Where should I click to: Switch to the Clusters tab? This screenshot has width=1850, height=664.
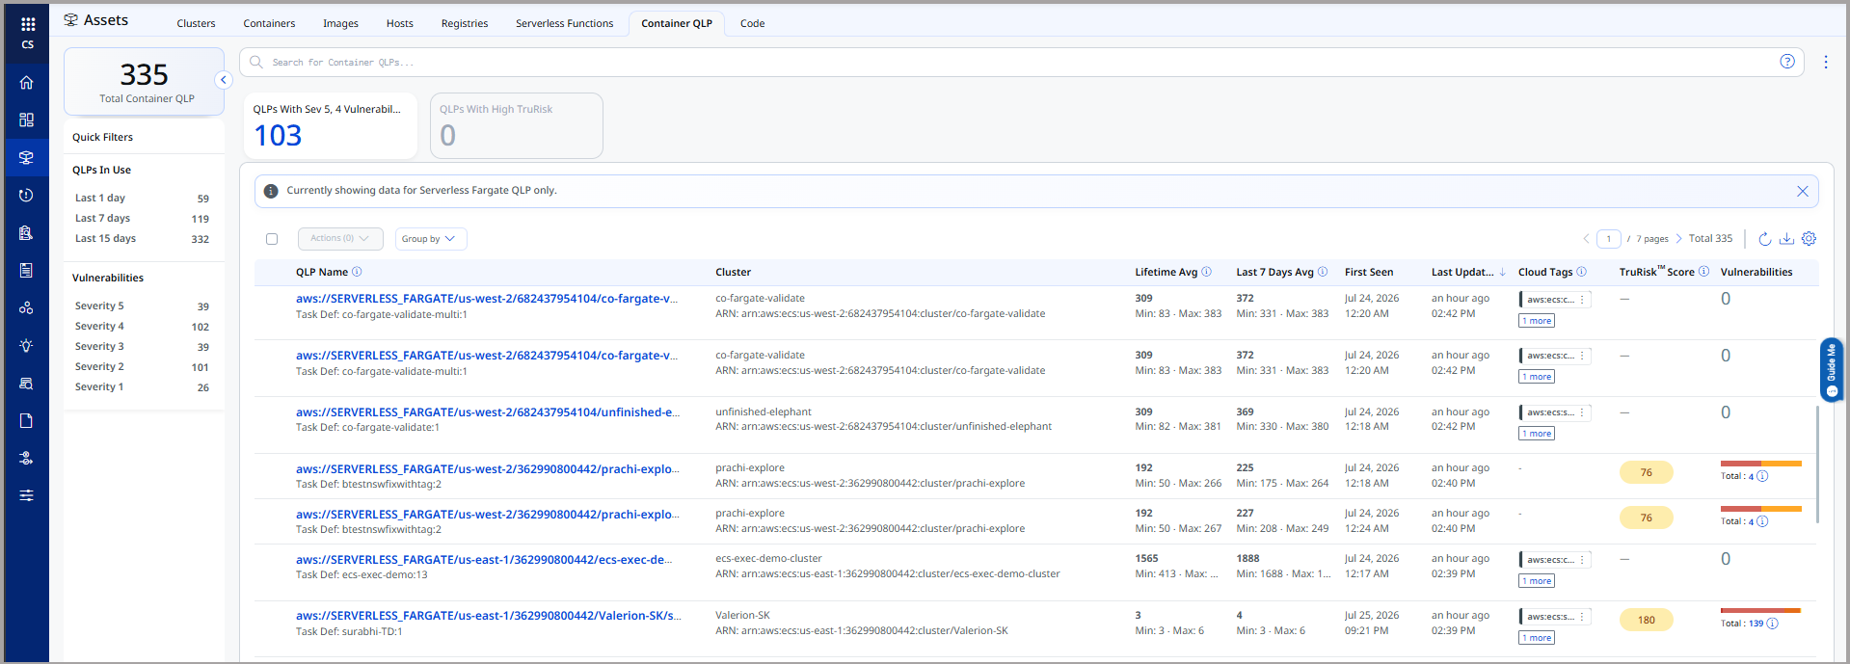click(x=196, y=23)
